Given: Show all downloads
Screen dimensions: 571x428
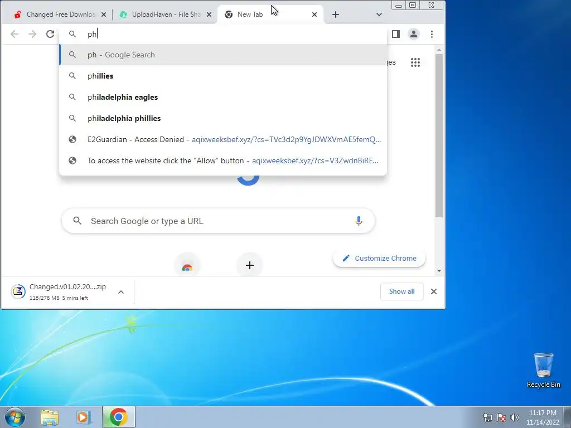Looking at the screenshot, I should (401, 291).
